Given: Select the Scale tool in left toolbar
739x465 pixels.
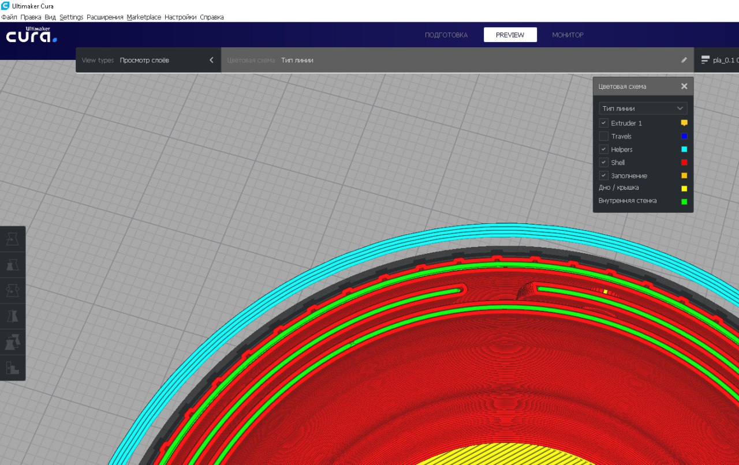Looking at the screenshot, I should point(12,265).
